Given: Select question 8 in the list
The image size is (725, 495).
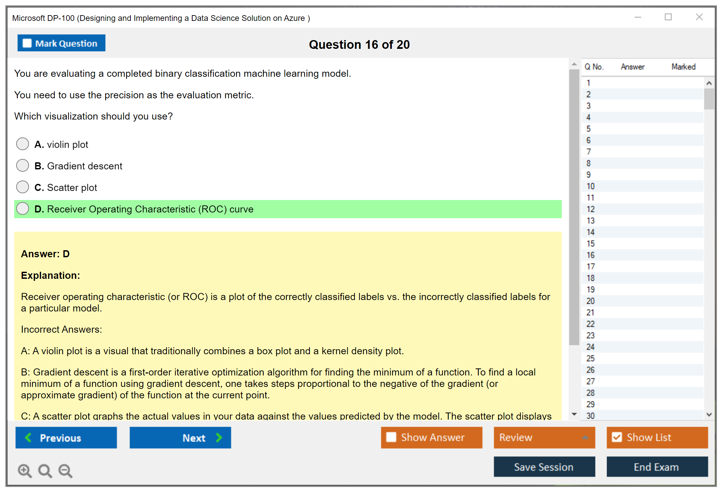Looking at the screenshot, I should coord(588,163).
